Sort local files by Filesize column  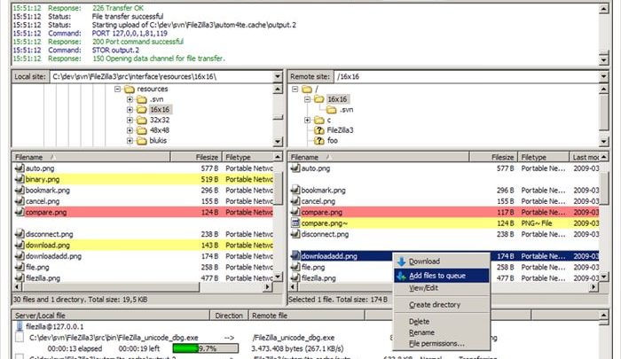196,157
